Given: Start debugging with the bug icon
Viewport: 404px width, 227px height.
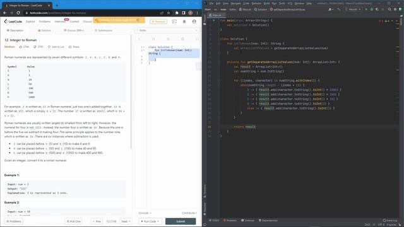Looking at the screenshot, I should click(372, 9).
